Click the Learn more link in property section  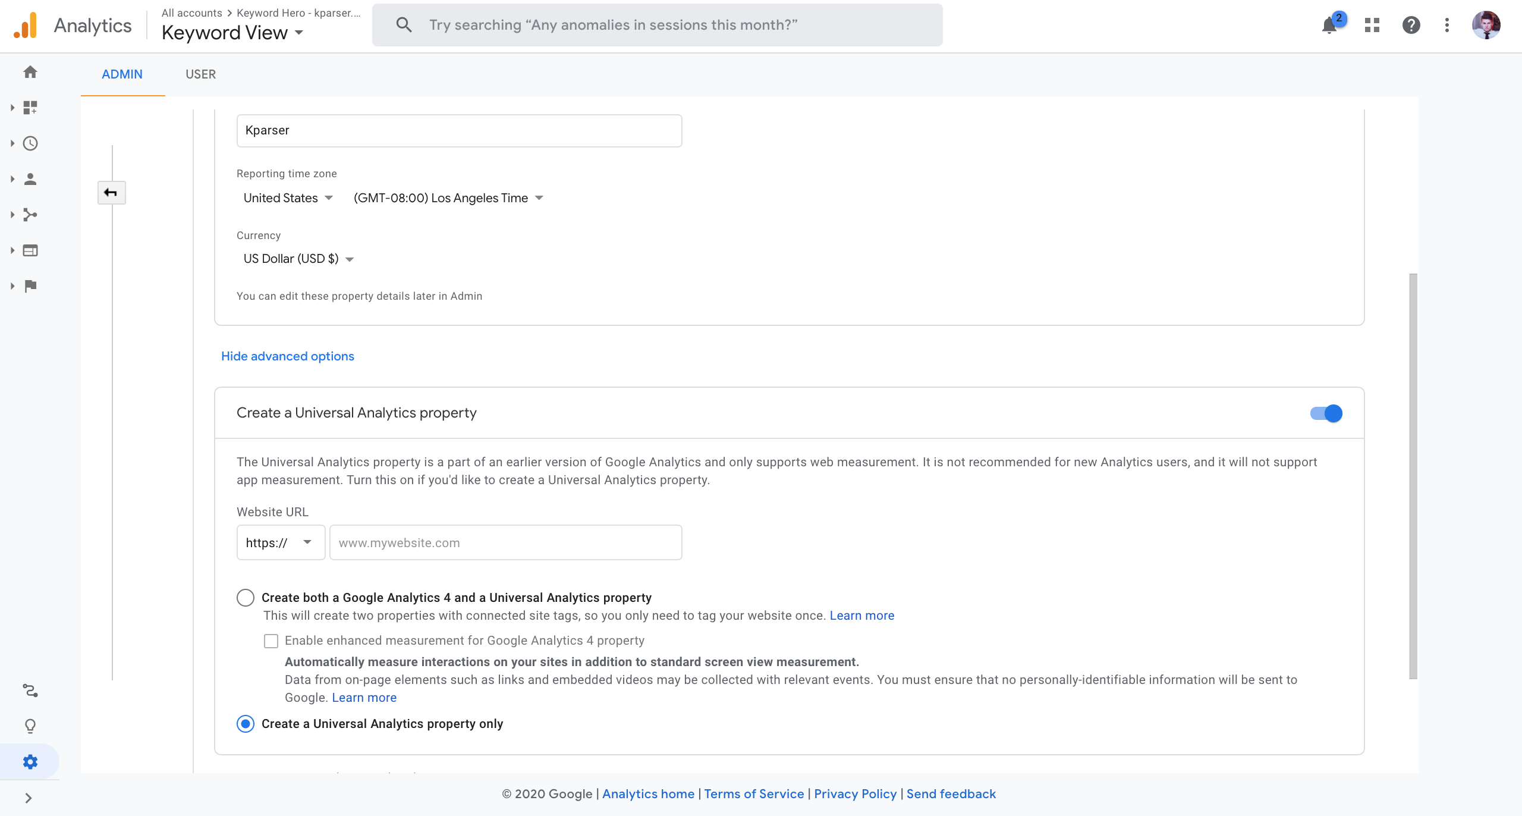pyautogui.click(x=861, y=616)
